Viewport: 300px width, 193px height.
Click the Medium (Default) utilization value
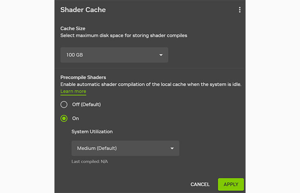(97, 148)
